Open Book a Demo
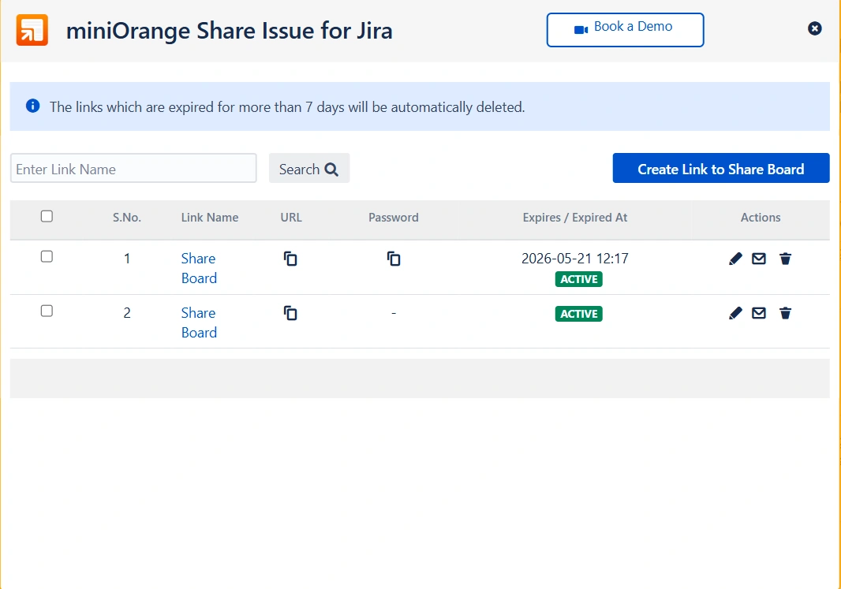 (626, 30)
